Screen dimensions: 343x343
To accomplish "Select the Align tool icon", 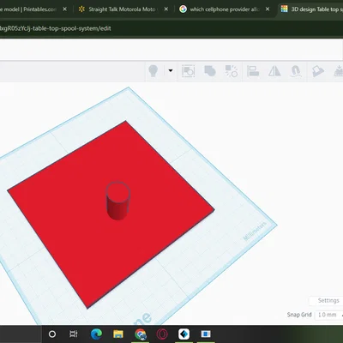I will tap(253, 71).
